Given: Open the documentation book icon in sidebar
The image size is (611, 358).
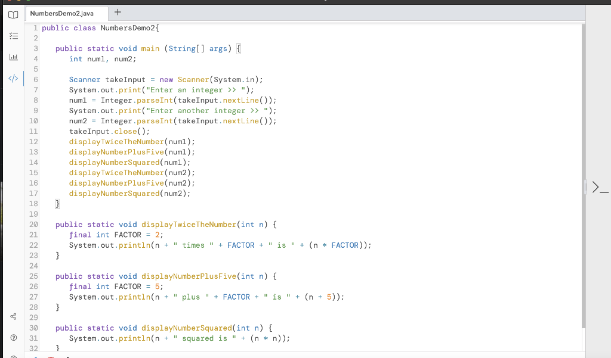Looking at the screenshot, I should 13,15.
